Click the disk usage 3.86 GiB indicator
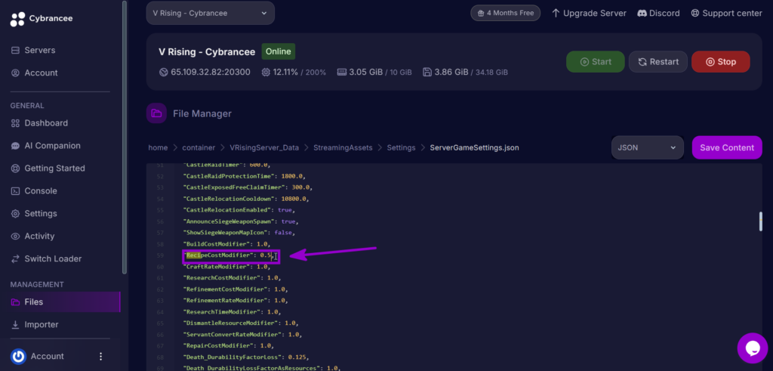 click(465, 73)
